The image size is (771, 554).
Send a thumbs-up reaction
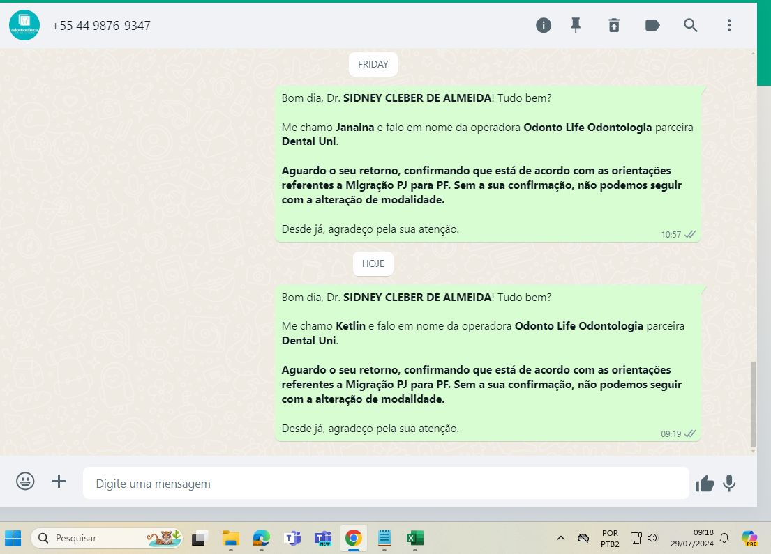[x=705, y=484]
